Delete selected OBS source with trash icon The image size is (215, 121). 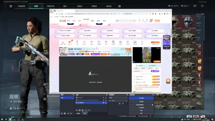tap(80, 110)
